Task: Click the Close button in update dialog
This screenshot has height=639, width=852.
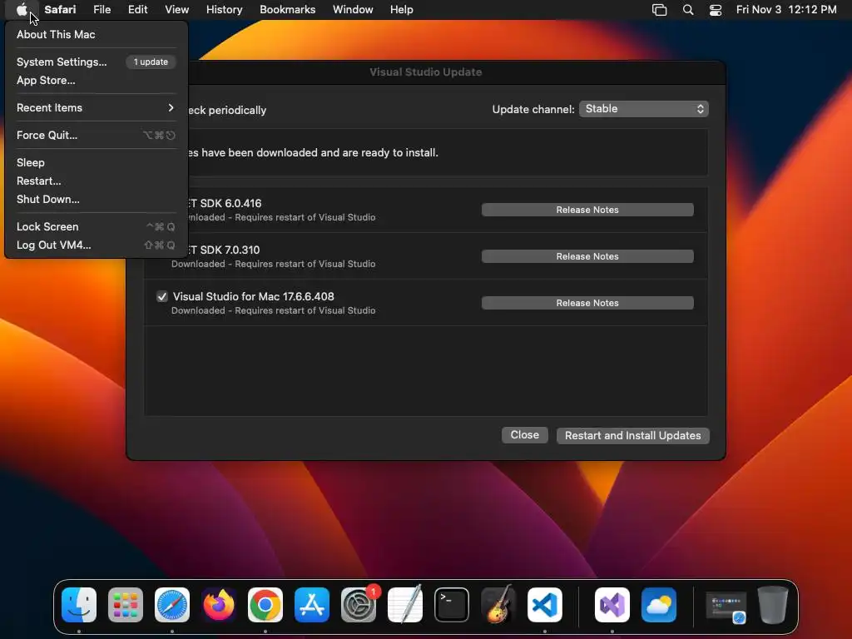Action: 524,435
